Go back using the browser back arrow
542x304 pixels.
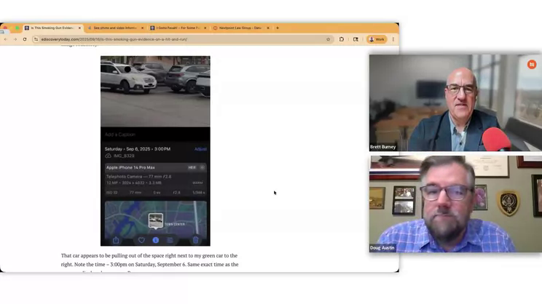(5, 39)
